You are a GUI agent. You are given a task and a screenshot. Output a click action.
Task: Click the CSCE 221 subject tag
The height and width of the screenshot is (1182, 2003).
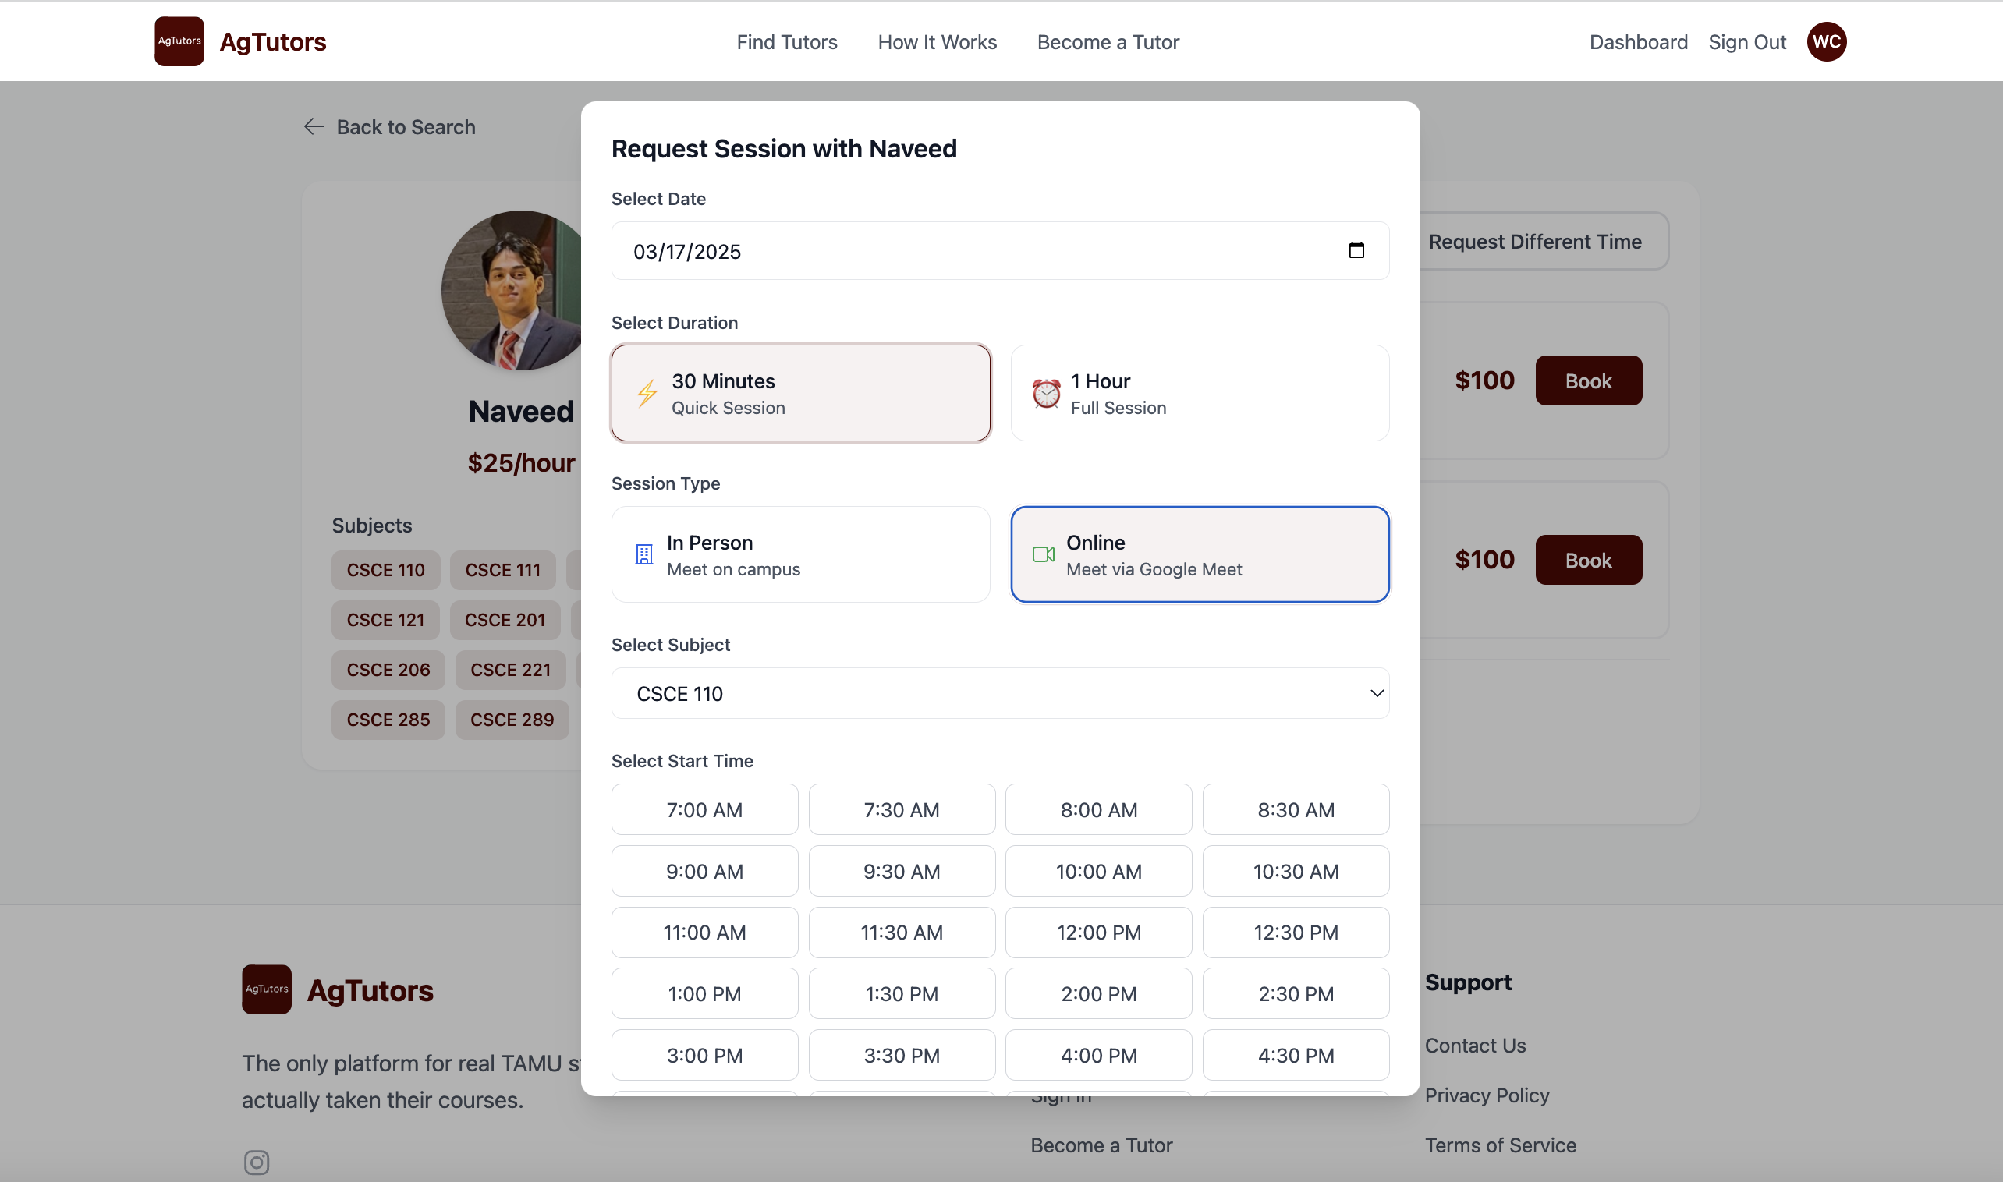(x=511, y=670)
